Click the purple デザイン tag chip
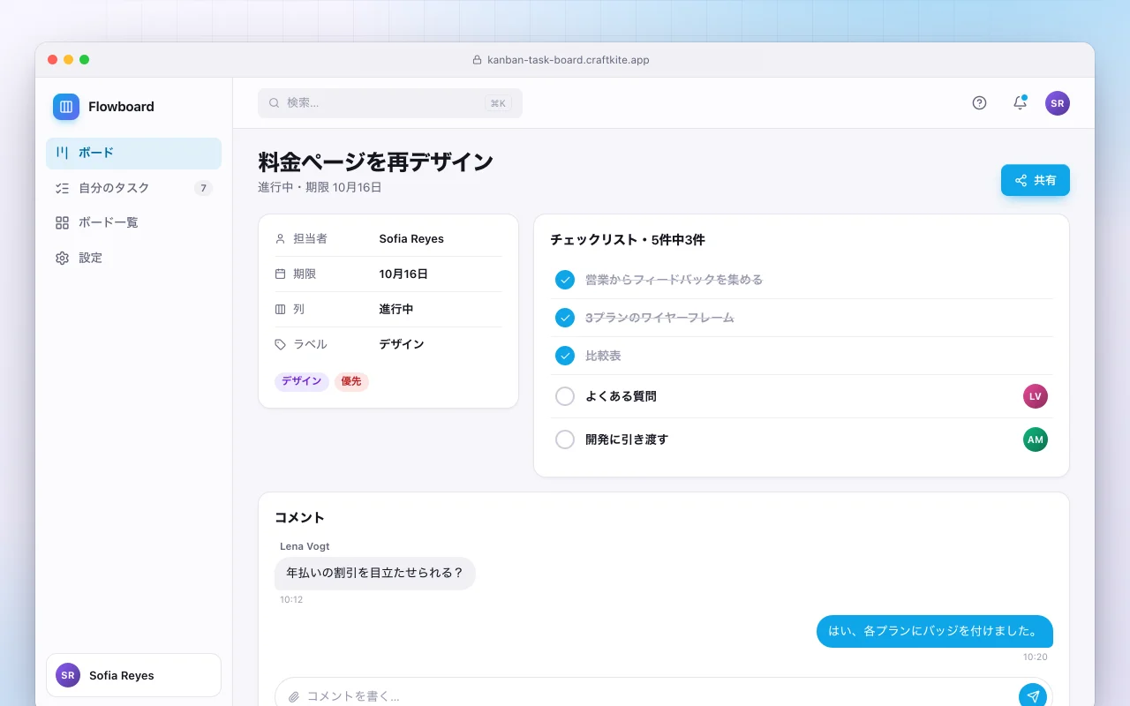 point(302,382)
